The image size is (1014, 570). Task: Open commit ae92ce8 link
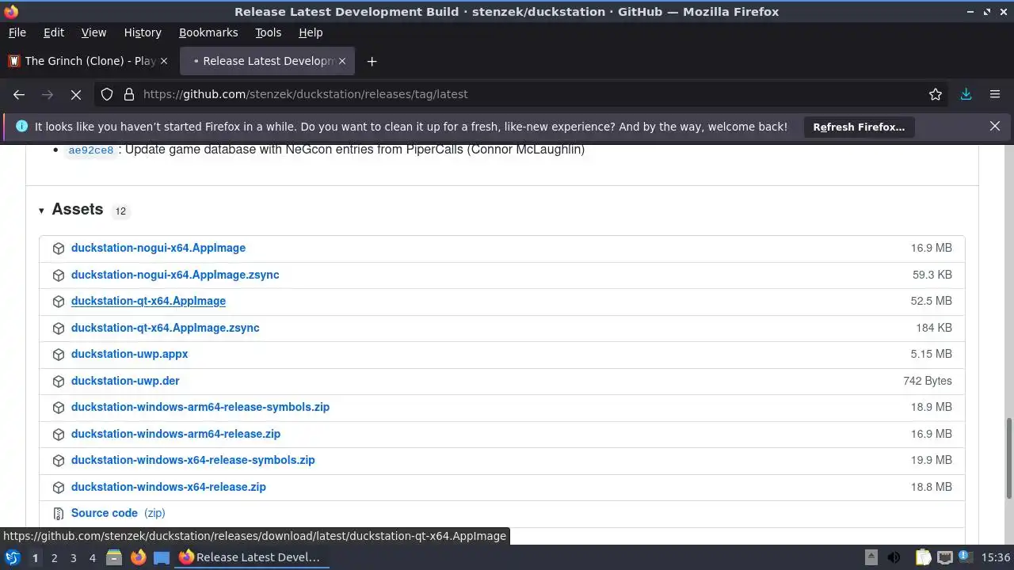click(x=91, y=150)
